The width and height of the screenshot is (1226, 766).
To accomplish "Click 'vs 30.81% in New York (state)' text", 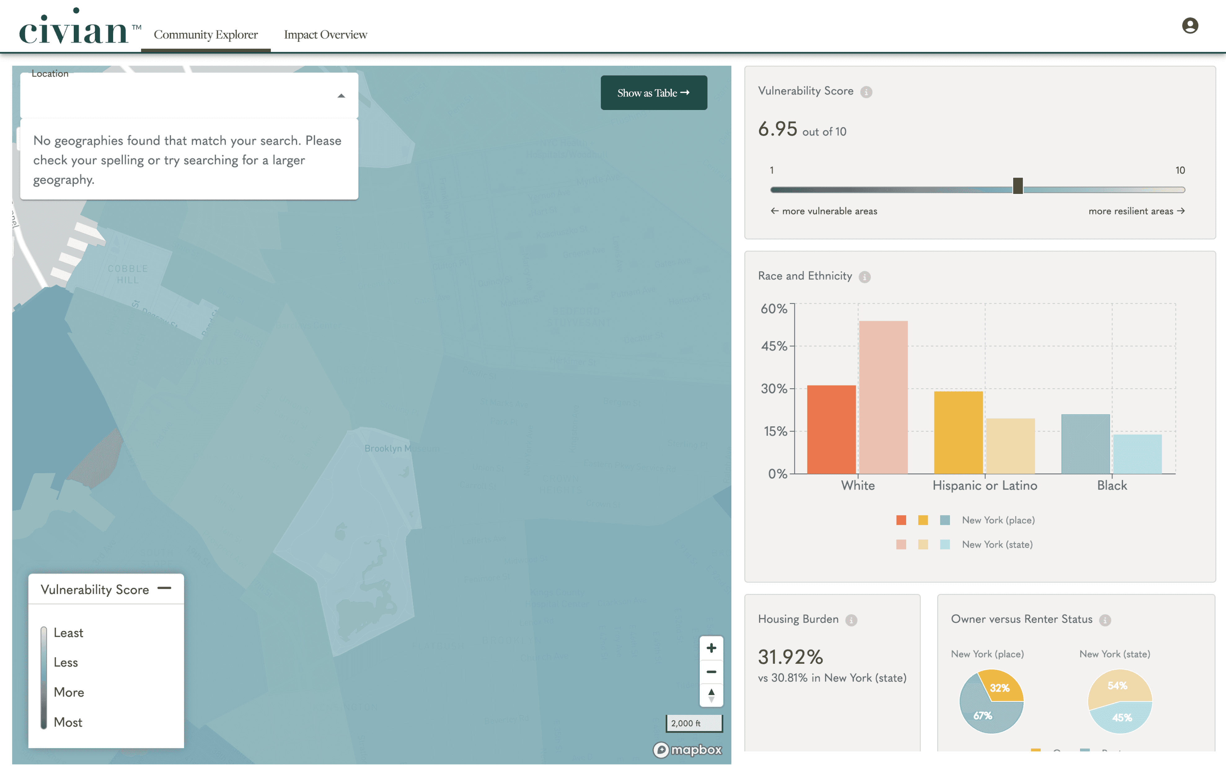I will (832, 678).
